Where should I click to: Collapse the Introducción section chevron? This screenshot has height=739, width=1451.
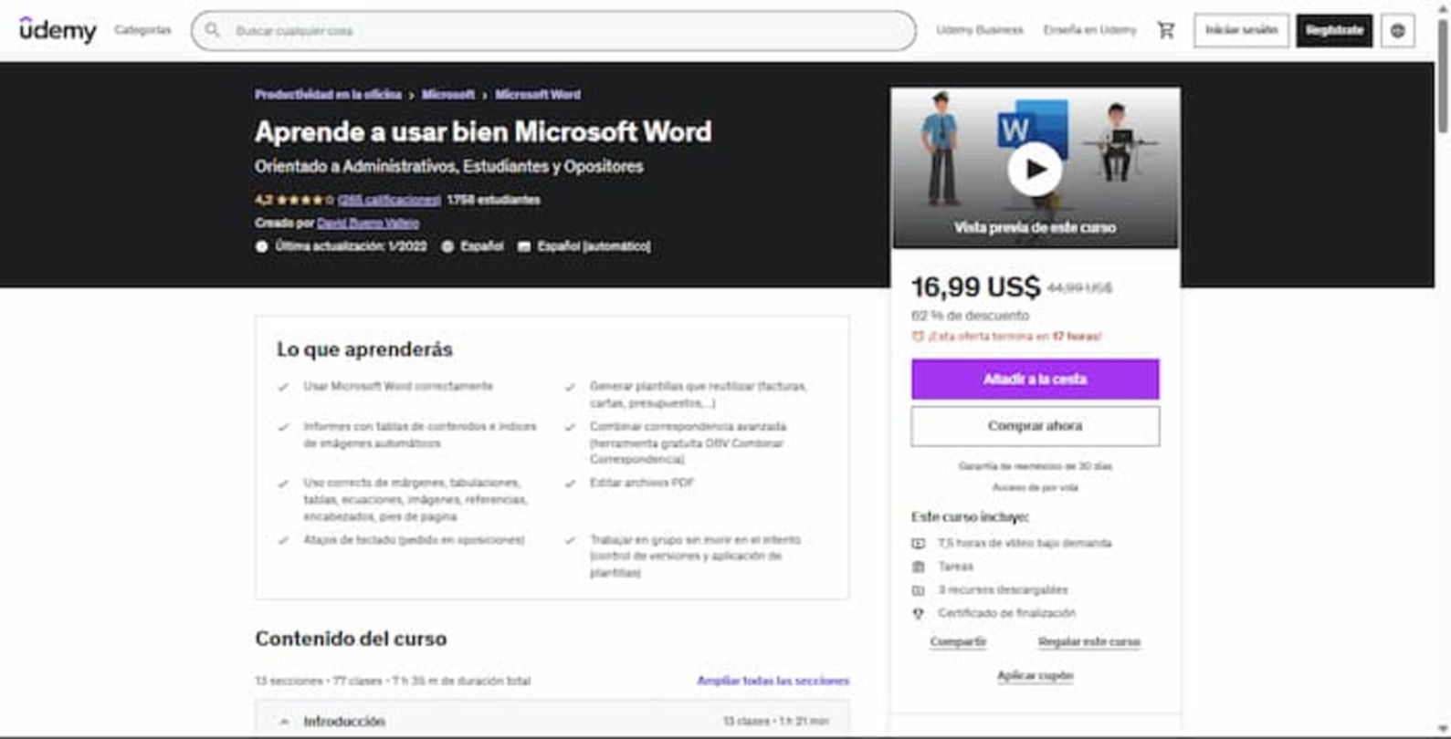coord(284,722)
